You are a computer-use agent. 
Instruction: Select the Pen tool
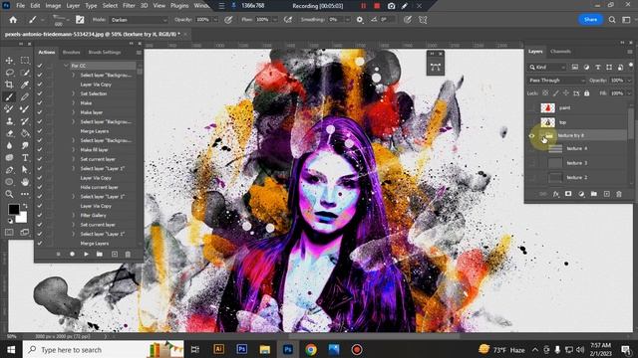pyautogui.click(x=9, y=170)
